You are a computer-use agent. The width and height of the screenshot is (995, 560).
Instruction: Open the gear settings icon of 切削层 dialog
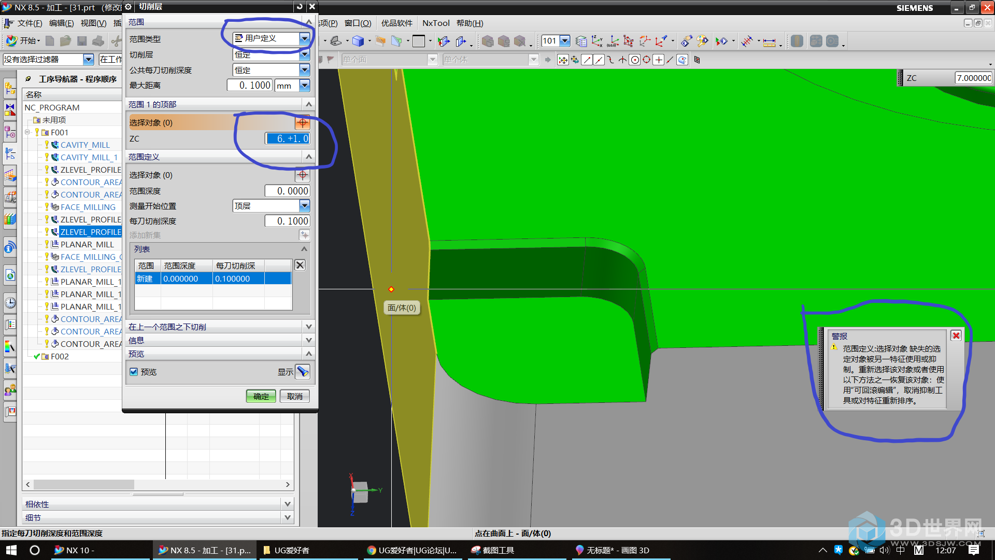tap(128, 6)
